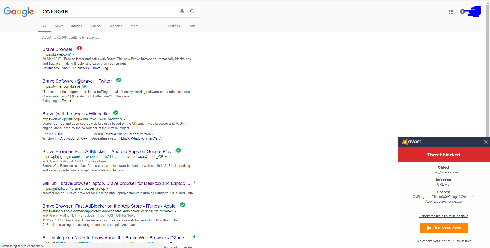Screen dimensions: 490x248
Task: Expand dropdown arrow next to itunes.apple.com URL
Action: pos(176,211)
